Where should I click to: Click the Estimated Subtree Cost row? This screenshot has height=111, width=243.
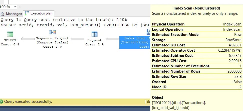coord(196,56)
